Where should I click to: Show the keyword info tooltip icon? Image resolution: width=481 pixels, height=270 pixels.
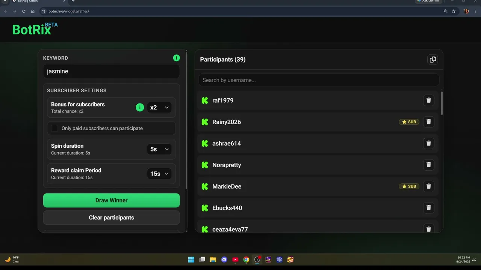[176, 58]
